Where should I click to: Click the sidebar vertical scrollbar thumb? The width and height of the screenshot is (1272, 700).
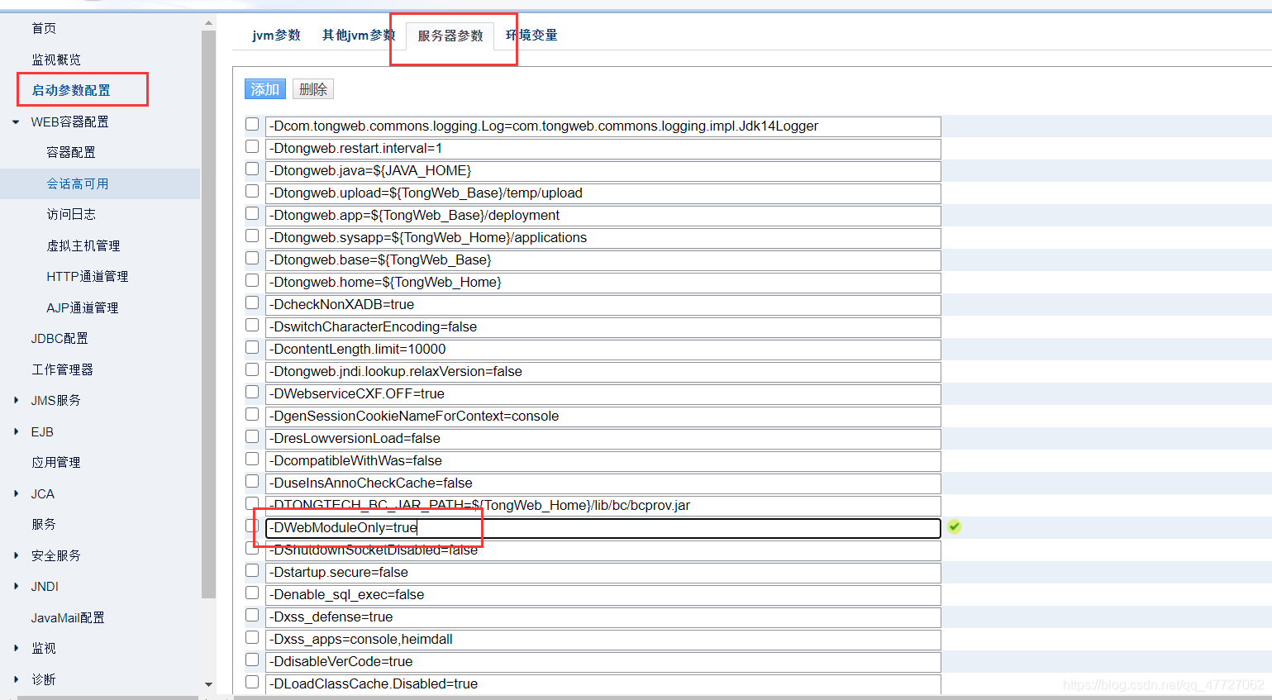pyautogui.click(x=208, y=314)
